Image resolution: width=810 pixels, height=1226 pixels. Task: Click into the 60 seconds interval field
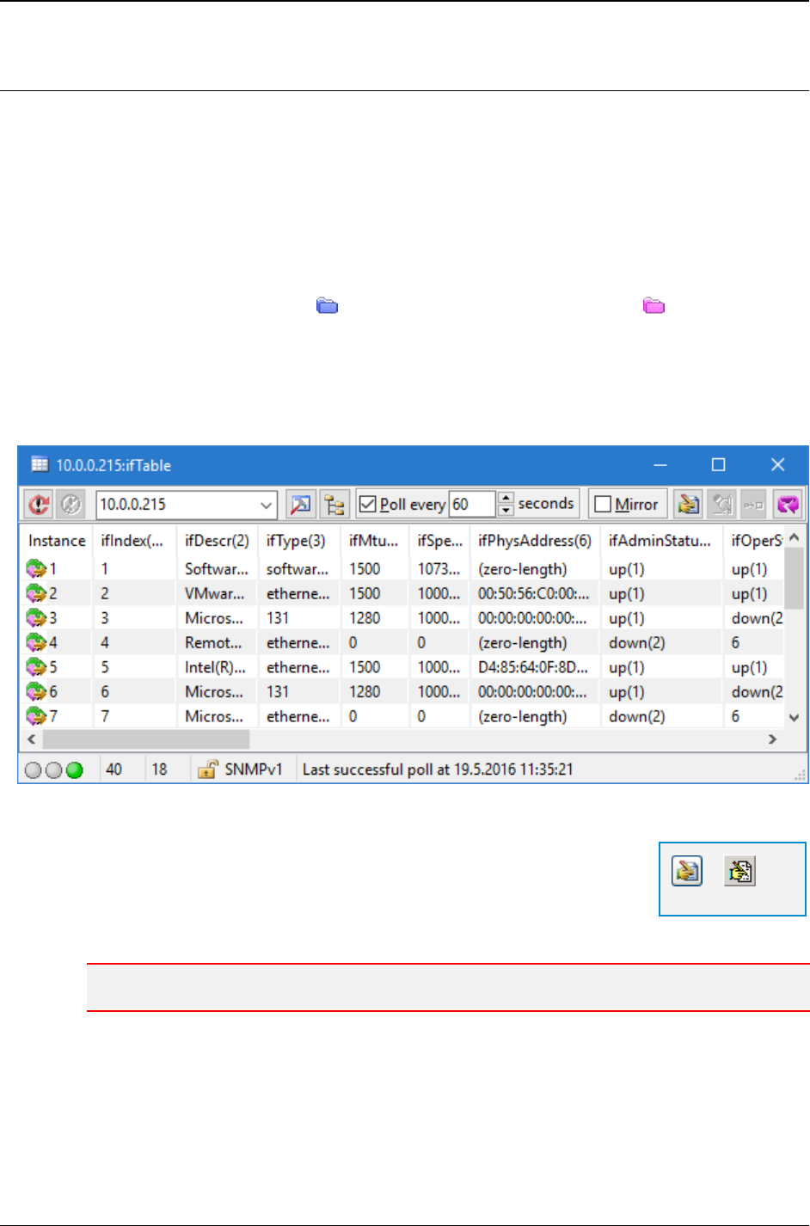pos(472,504)
